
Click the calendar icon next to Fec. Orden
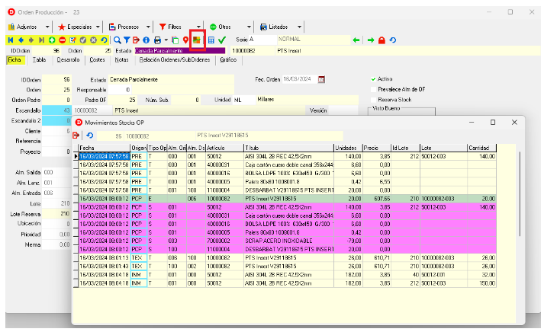click(321, 79)
